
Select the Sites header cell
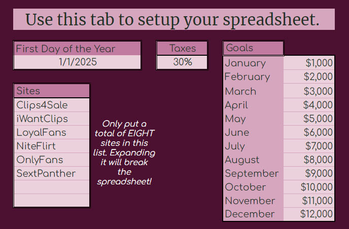52,91
